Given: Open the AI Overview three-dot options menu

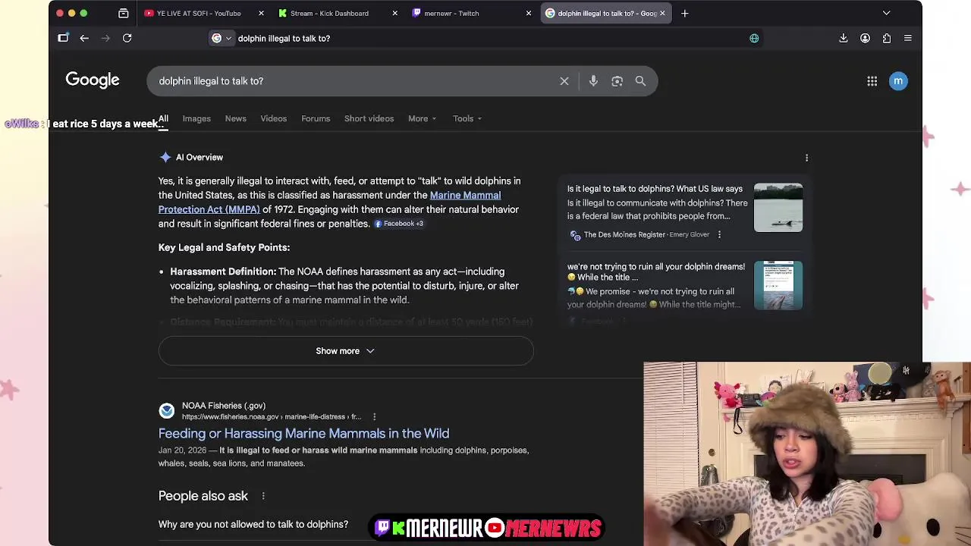Looking at the screenshot, I should [x=806, y=158].
